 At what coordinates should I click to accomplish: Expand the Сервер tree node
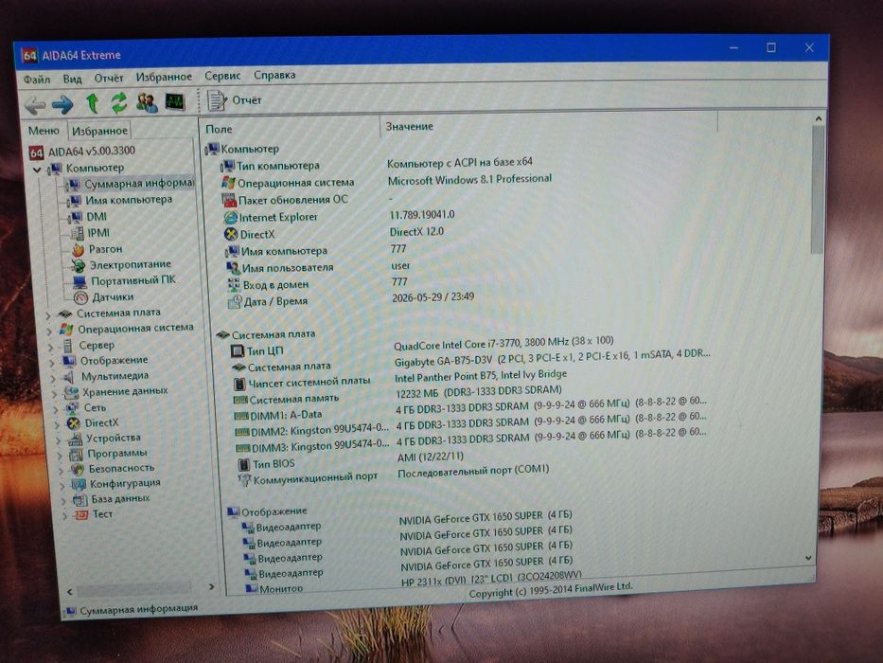click(51, 347)
